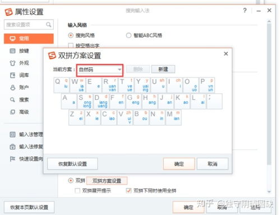
Task: Select the L key with ai
Action: coord(199,102)
